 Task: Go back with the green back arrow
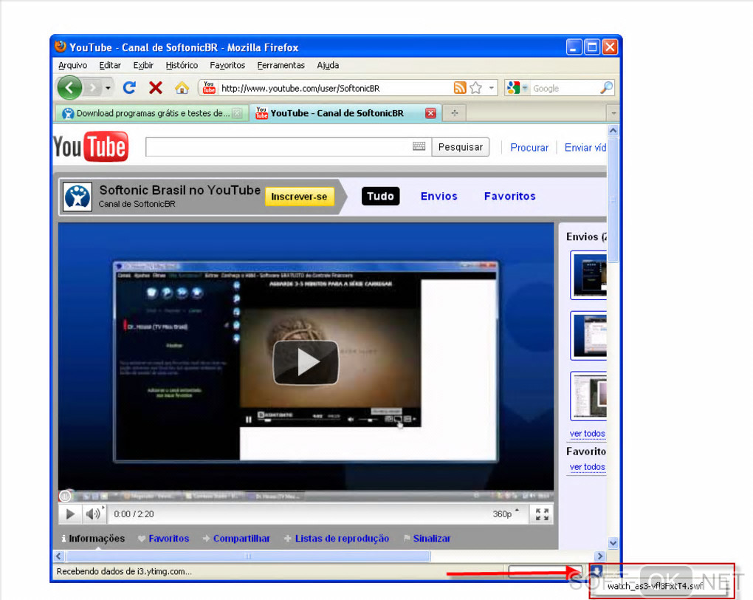tap(69, 88)
